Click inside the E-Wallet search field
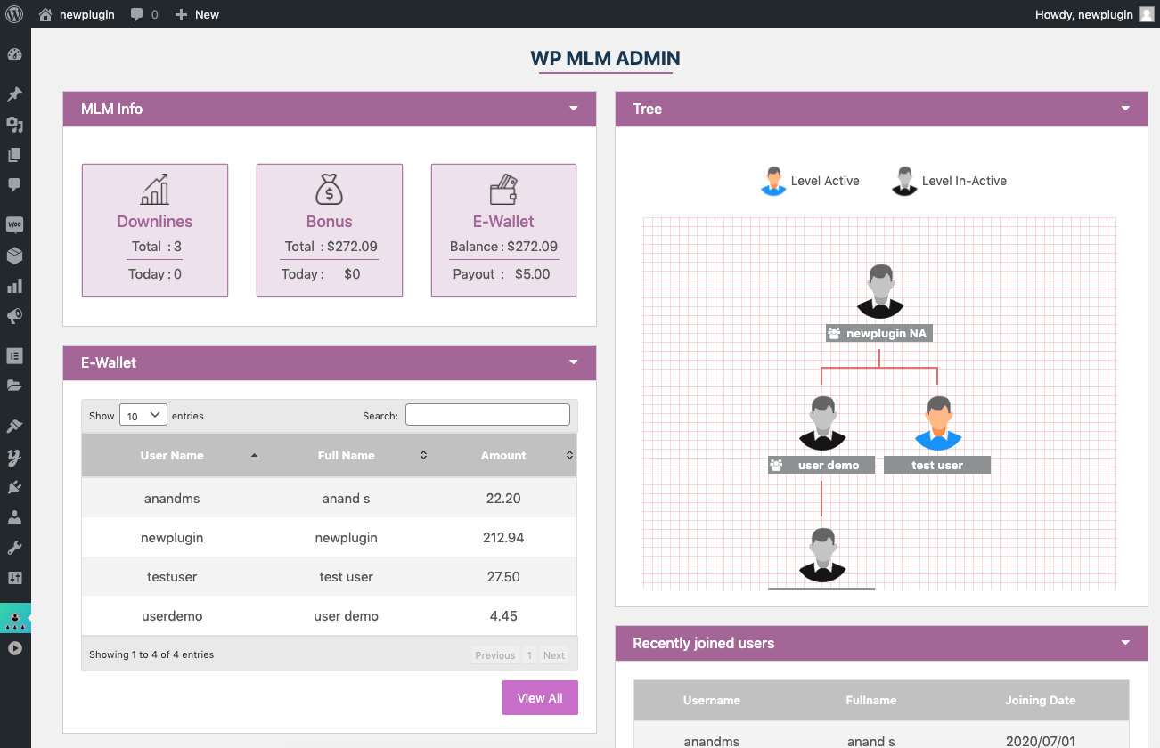Image resolution: width=1160 pixels, height=748 pixels. pyautogui.click(x=487, y=414)
